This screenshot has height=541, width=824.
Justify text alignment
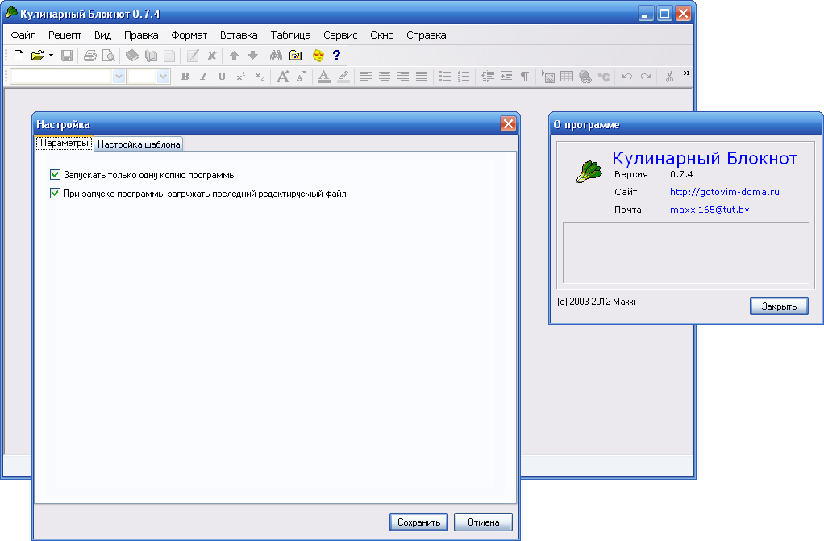[422, 77]
